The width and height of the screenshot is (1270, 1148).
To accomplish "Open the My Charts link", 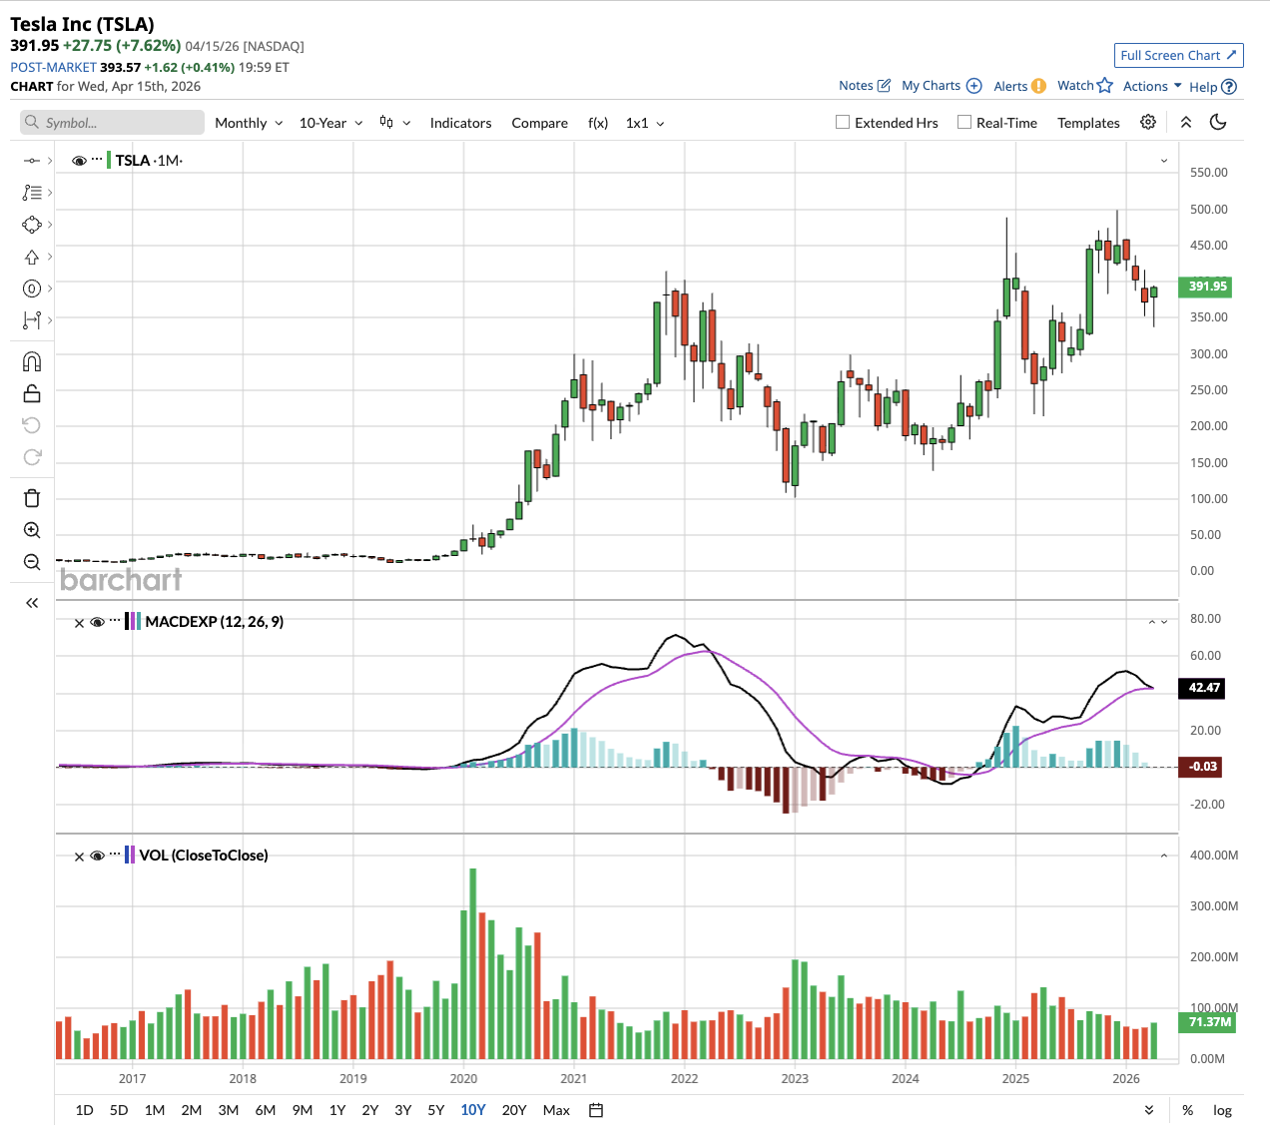I will coord(941,86).
